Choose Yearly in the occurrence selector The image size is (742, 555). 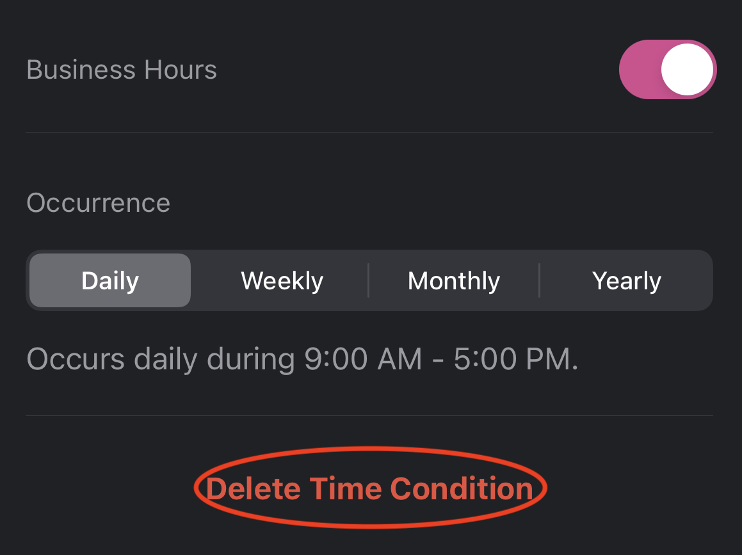point(627,280)
